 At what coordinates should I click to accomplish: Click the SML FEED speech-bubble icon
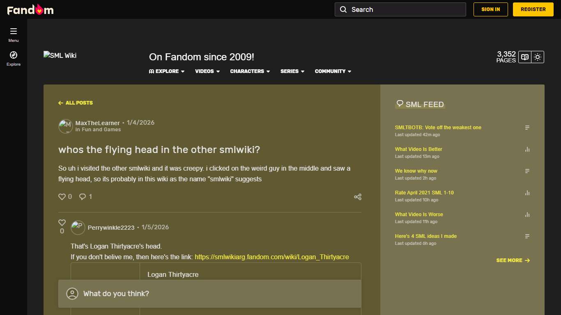tap(399, 104)
